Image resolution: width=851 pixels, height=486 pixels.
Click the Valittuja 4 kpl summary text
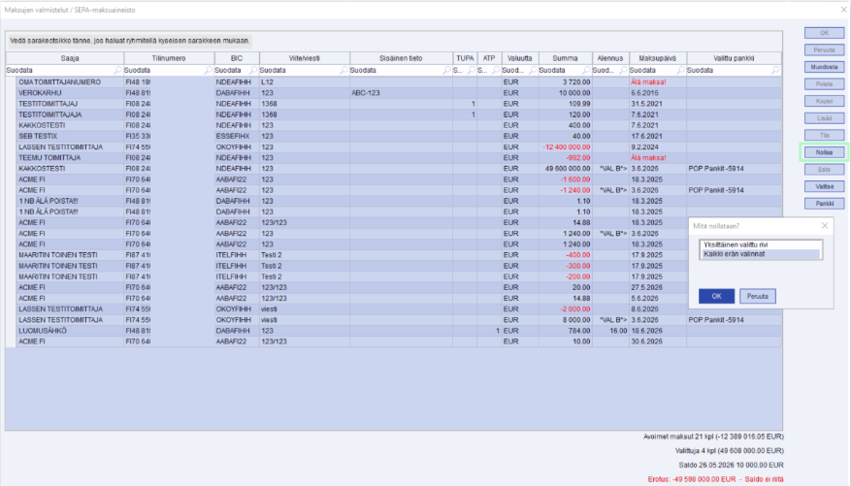click(x=729, y=451)
